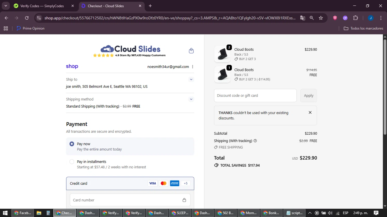This screenshot has width=387, height=217.
Task: Go back to previous page
Action: [6, 18]
